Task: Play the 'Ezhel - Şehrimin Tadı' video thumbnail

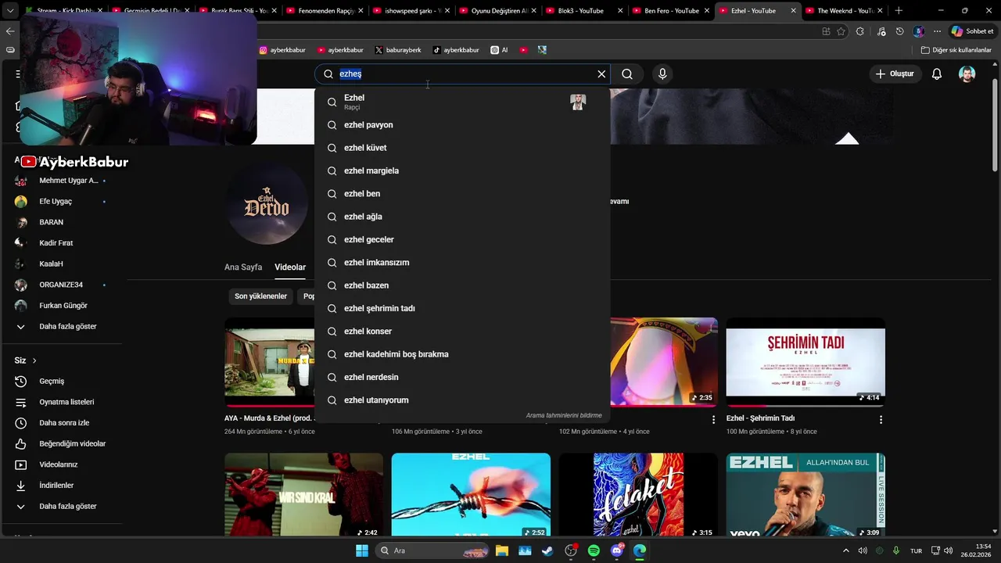Action: [805, 362]
